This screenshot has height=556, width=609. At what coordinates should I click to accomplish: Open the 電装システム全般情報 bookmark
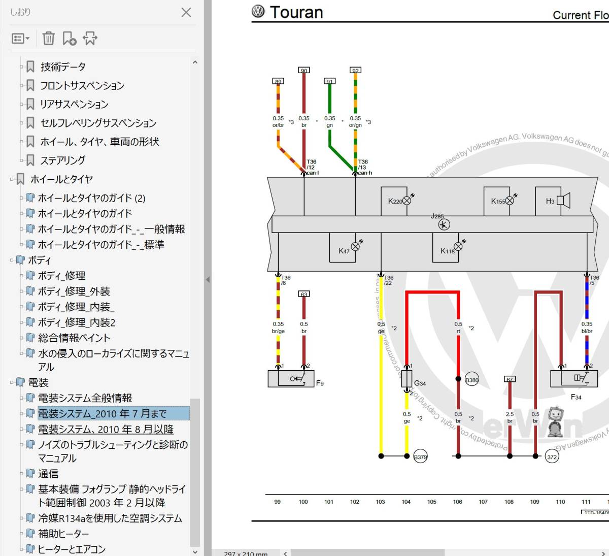tap(85, 398)
